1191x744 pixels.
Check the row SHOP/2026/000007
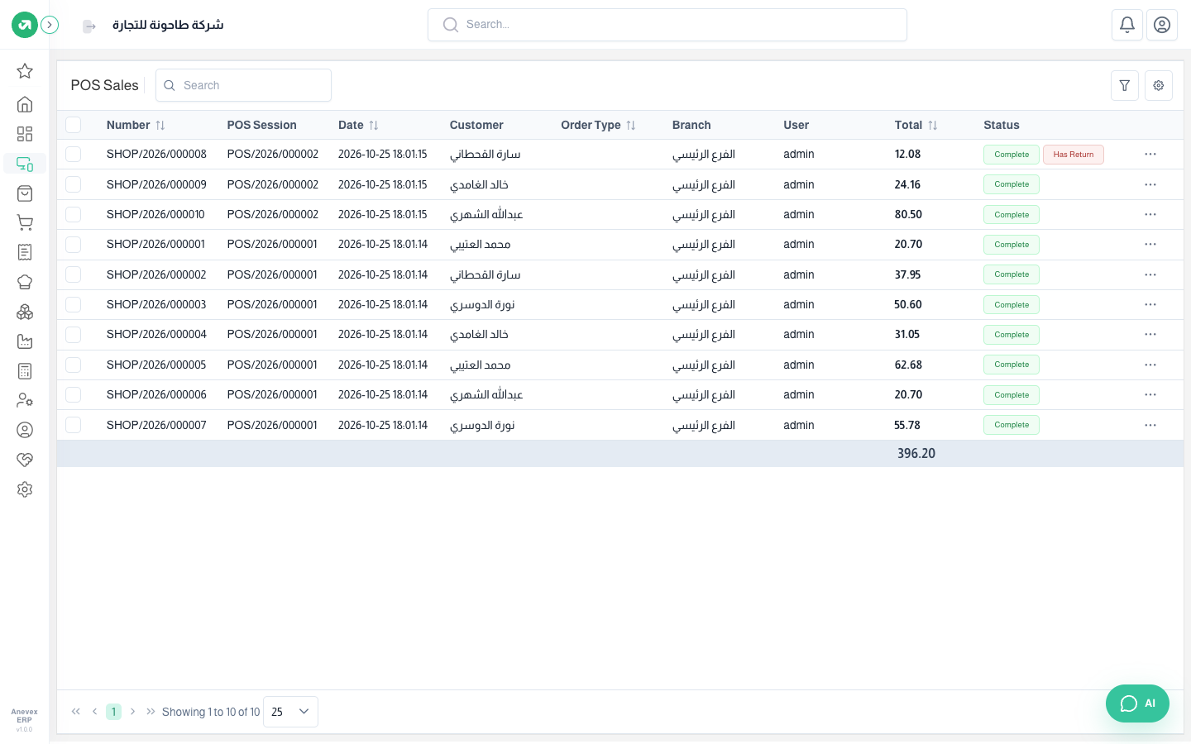[x=74, y=425]
